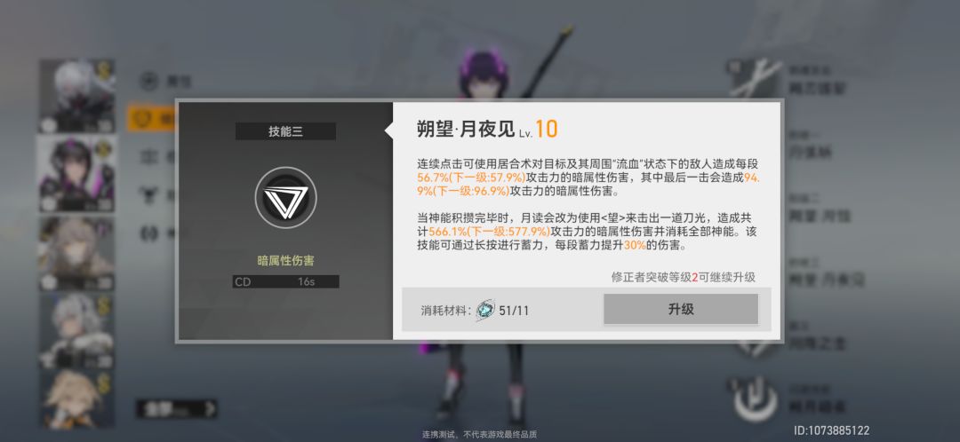This screenshot has width=960, height=442.
Task: Tap the bottom bracket-shaped sidebar menu icon
Action: click(148, 233)
